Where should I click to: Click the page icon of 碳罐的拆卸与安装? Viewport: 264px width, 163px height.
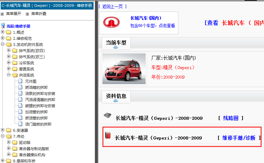(20, 105)
